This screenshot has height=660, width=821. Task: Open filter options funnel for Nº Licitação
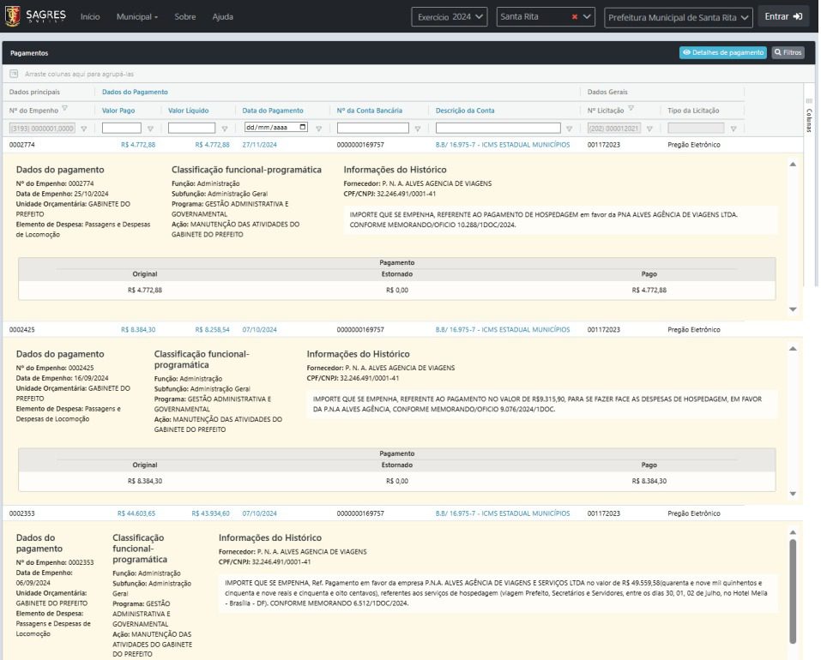click(x=649, y=129)
